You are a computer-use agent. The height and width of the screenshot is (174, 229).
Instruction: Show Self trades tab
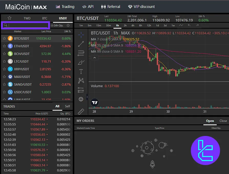coord(67,106)
